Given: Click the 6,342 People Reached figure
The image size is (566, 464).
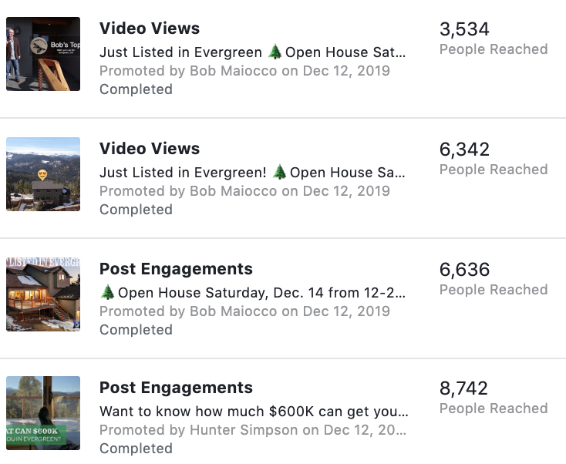Looking at the screenshot, I should tap(464, 150).
